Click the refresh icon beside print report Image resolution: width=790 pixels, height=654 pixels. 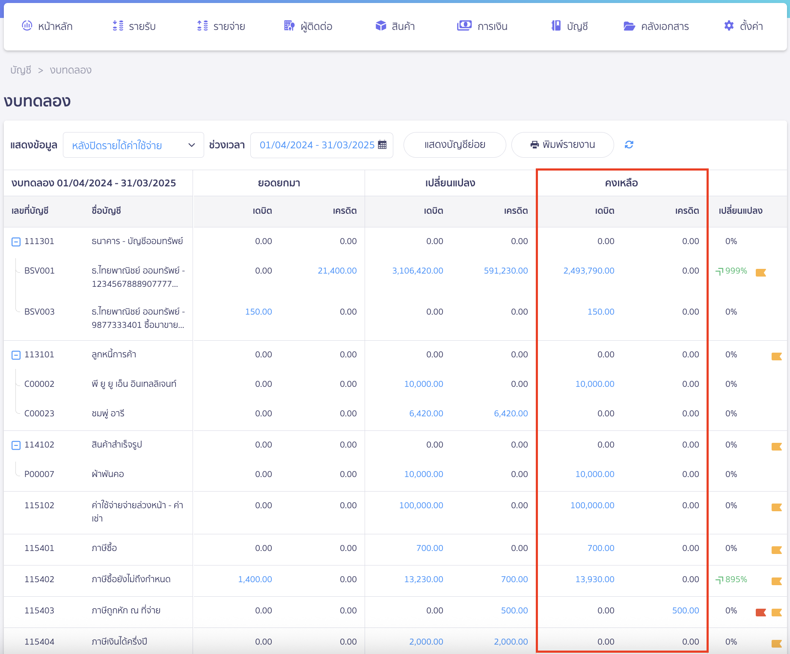tap(629, 145)
